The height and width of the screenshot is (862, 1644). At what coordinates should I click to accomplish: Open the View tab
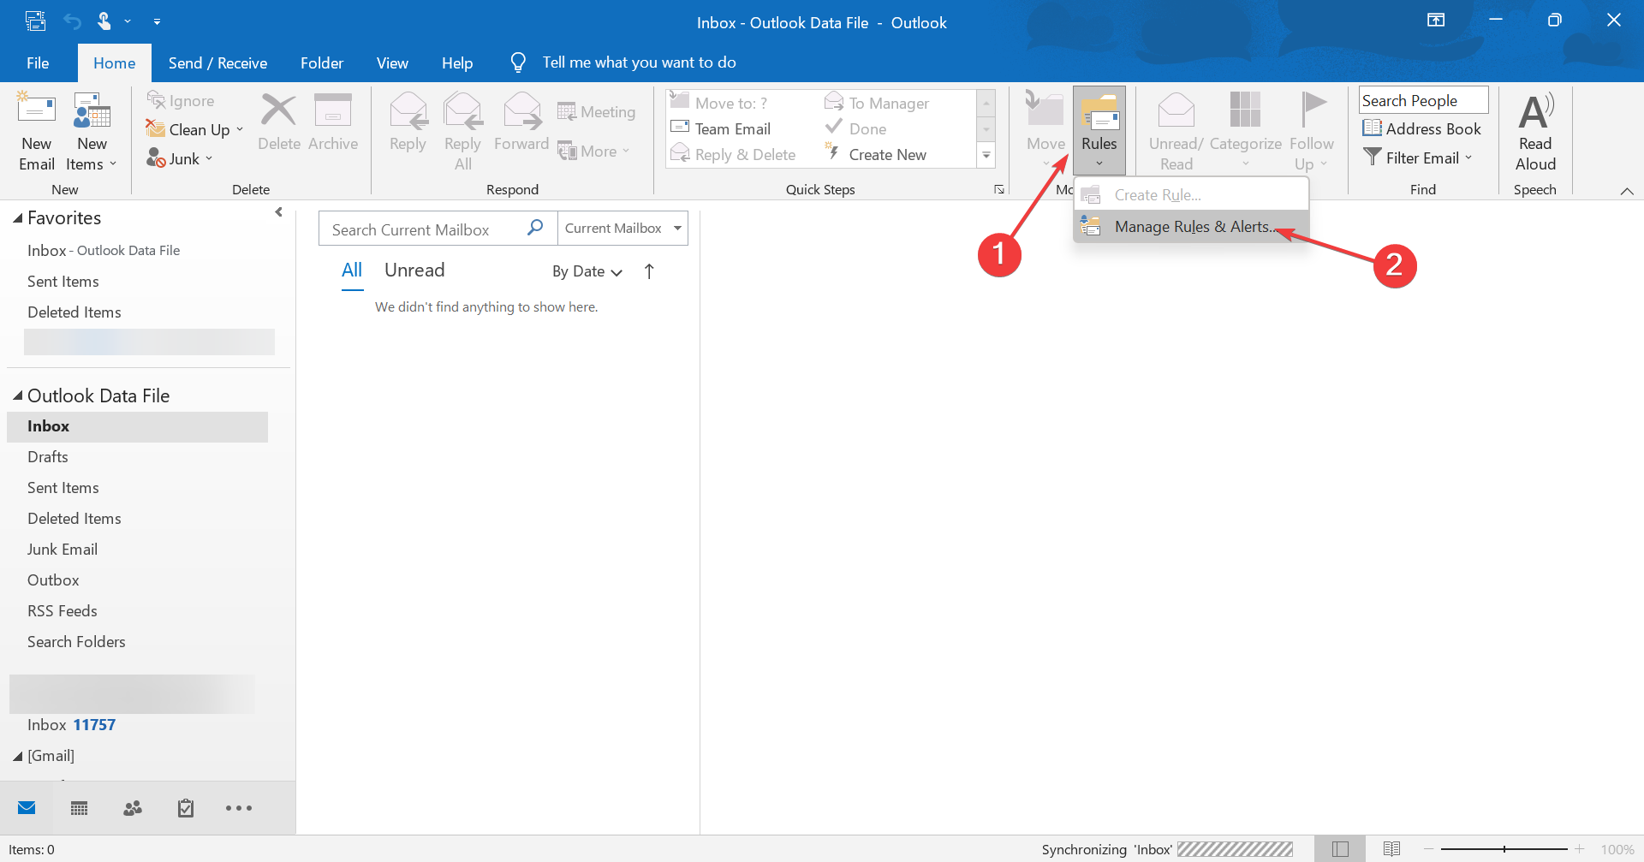click(392, 62)
